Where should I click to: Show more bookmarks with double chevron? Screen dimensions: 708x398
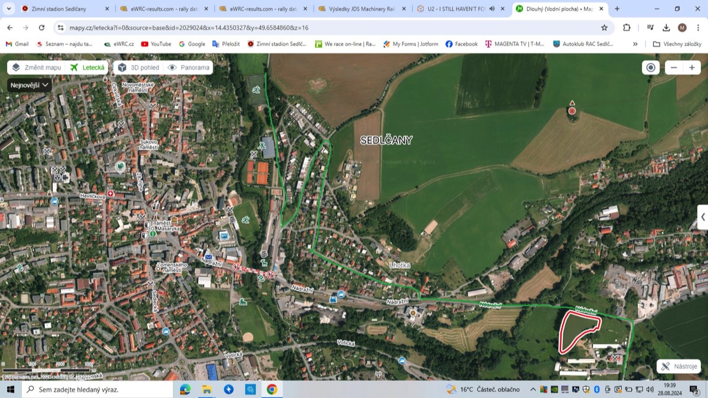(635, 44)
